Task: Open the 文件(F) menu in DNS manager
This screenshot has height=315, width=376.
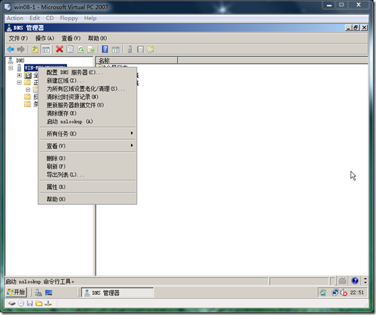Action: click(18, 38)
